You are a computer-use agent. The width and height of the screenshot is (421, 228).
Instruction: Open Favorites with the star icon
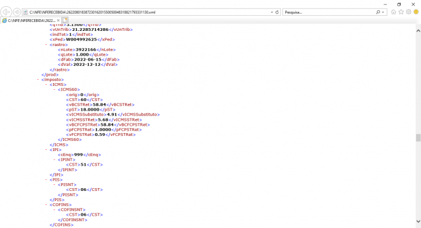[401, 12]
